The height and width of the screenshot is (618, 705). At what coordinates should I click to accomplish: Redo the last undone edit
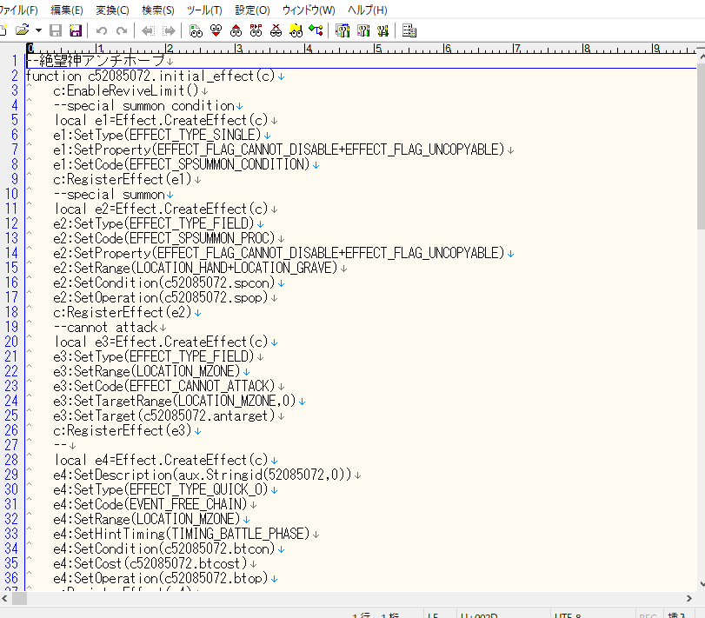122,30
